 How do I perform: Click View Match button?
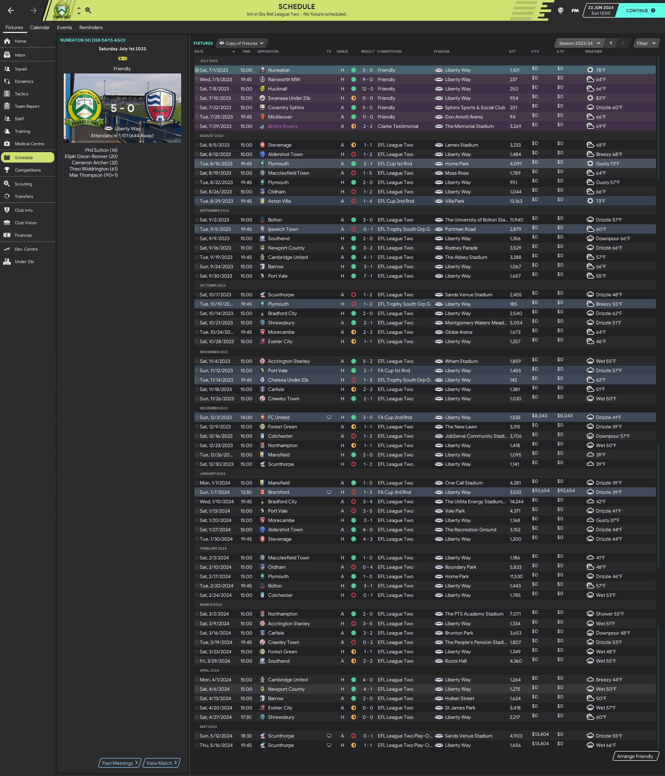click(162, 763)
